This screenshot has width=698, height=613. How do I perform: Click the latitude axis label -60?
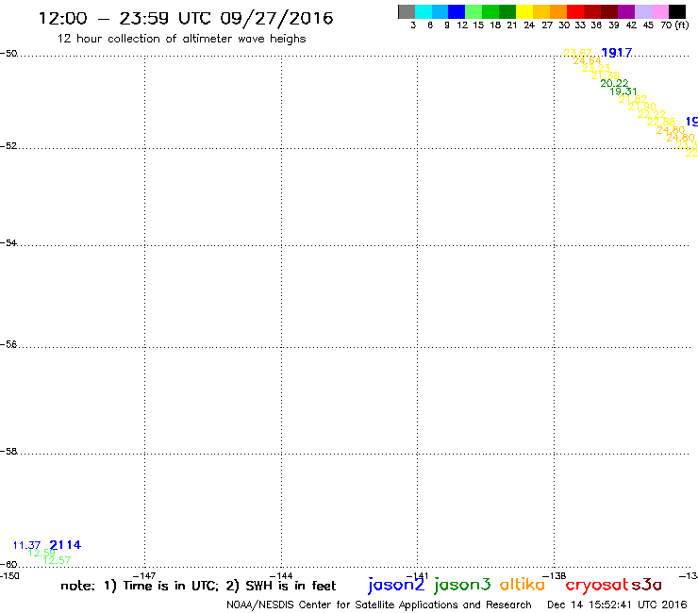point(8,565)
